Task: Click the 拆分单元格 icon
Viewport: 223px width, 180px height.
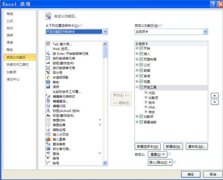Action: (48, 148)
